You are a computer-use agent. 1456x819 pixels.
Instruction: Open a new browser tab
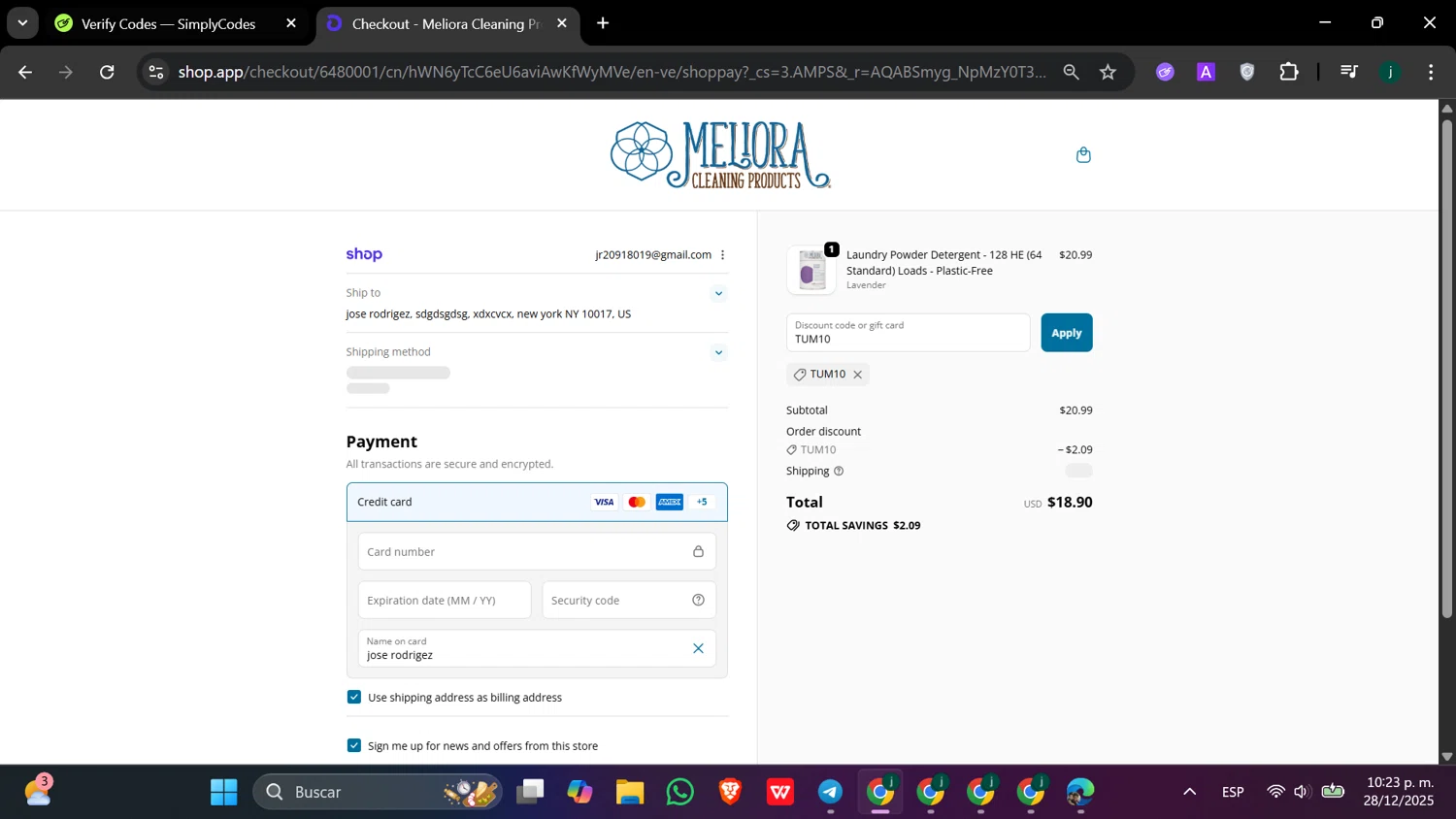pos(603,23)
